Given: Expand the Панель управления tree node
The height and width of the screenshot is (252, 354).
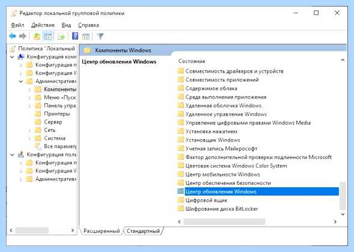Looking at the screenshot, I should 29,106.
